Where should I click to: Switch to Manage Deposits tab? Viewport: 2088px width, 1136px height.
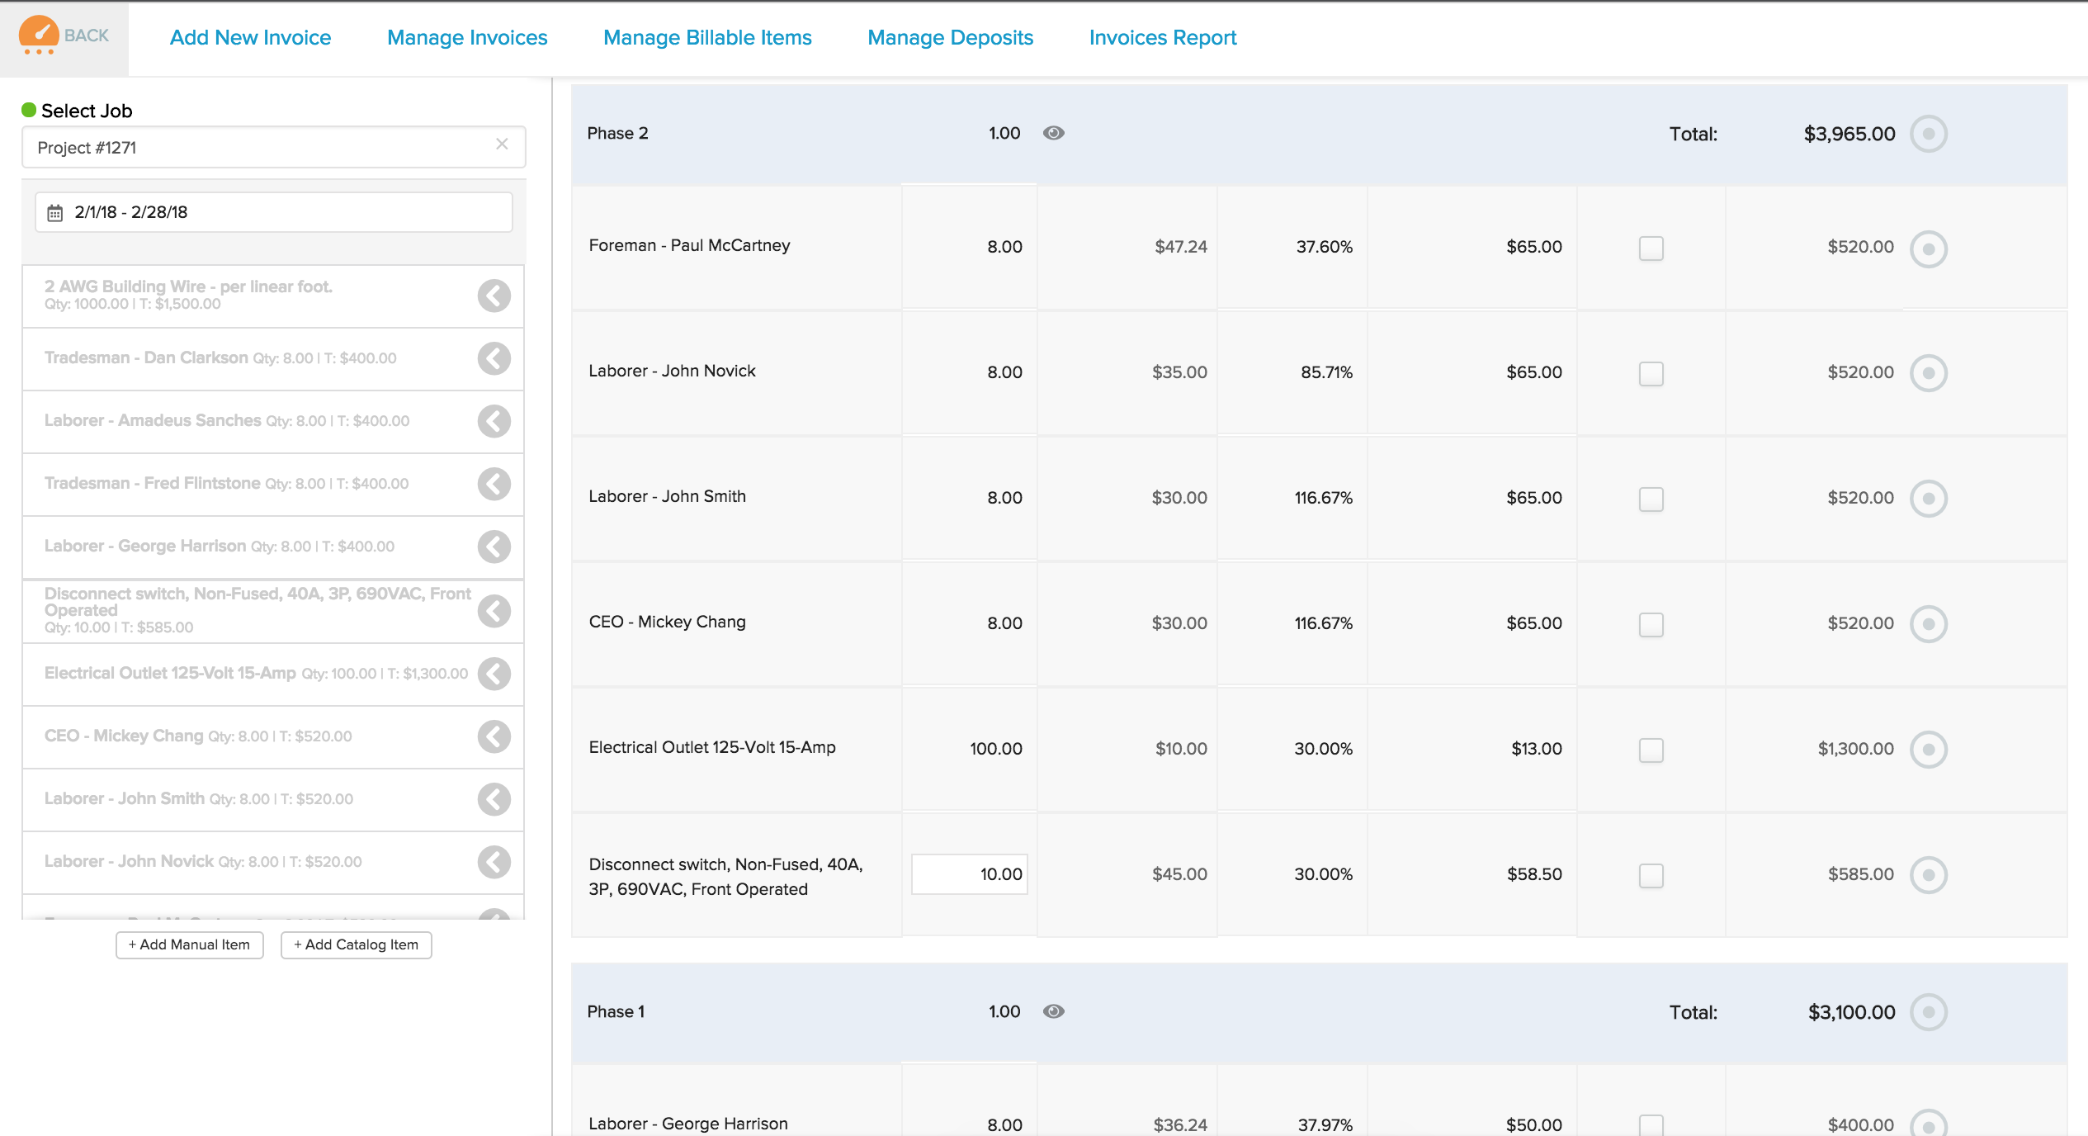(x=950, y=37)
